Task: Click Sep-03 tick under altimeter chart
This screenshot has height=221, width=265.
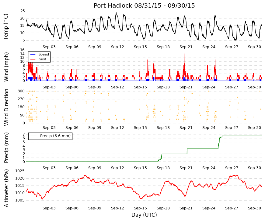Action: click(49, 208)
